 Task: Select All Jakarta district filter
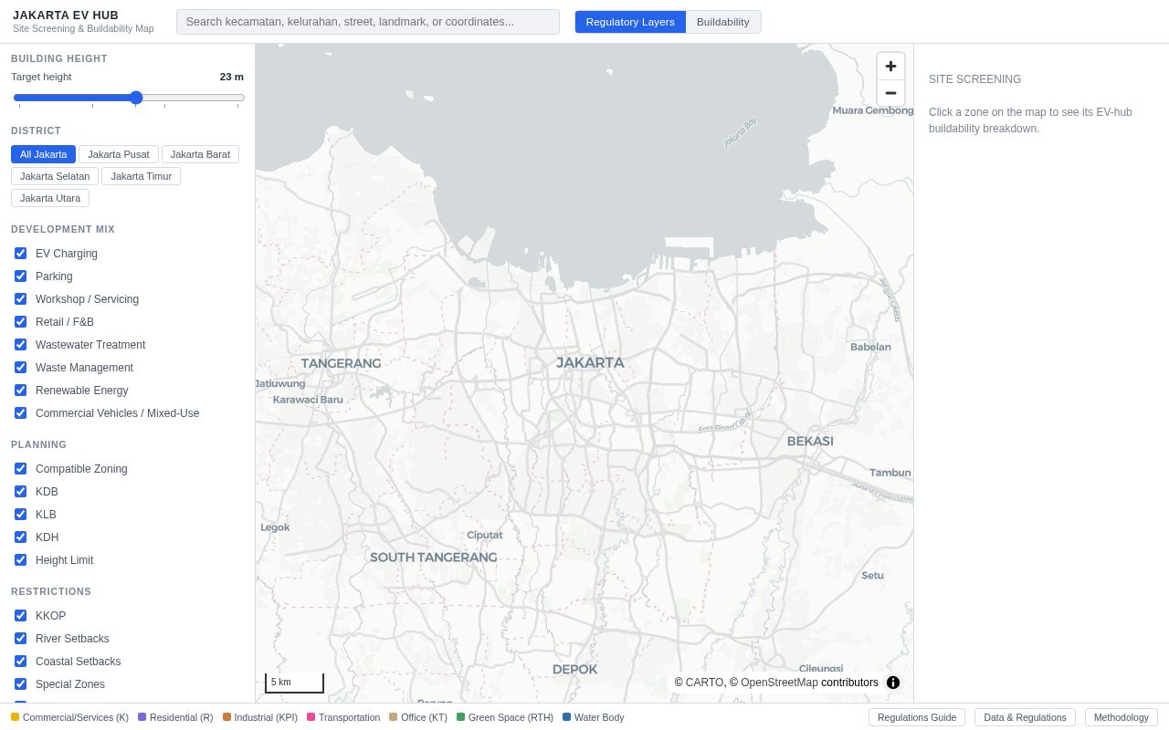coord(44,154)
